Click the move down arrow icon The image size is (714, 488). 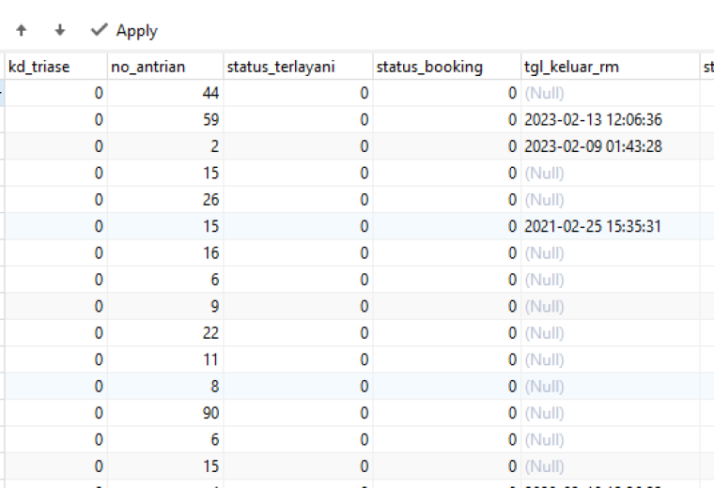tap(59, 30)
